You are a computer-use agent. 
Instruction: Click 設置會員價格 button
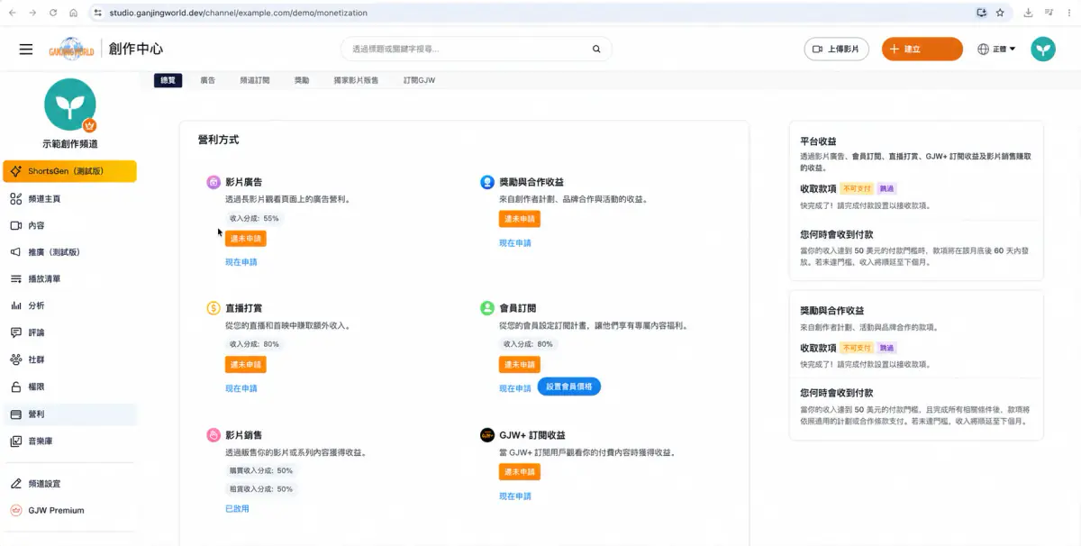[x=569, y=387]
